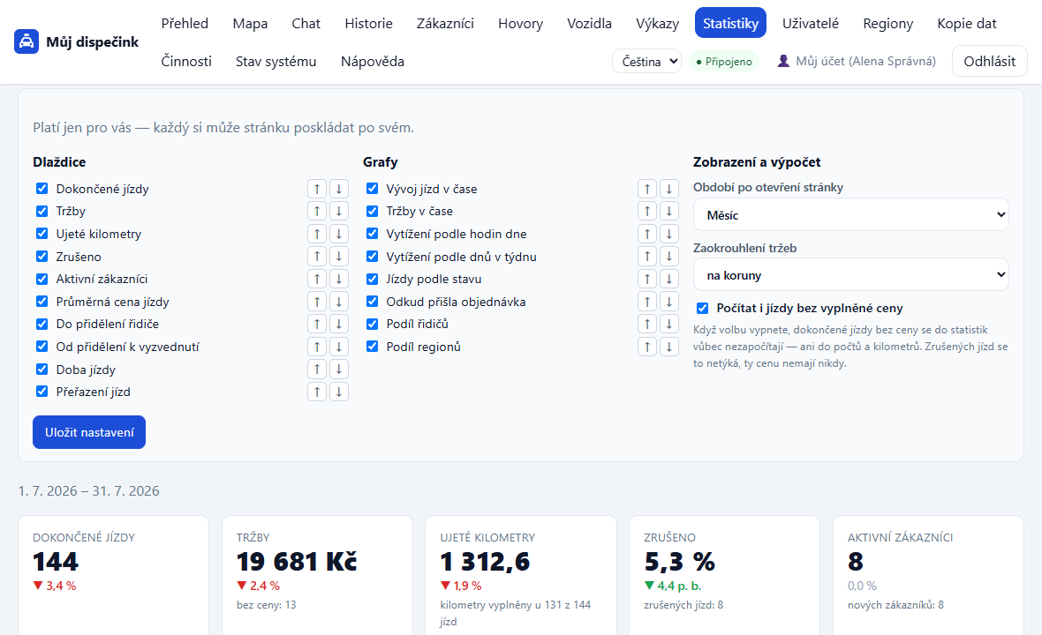Move Podíl regionů chart up
This screenshot has height=635, width=1042.
(x=647, y=347)
